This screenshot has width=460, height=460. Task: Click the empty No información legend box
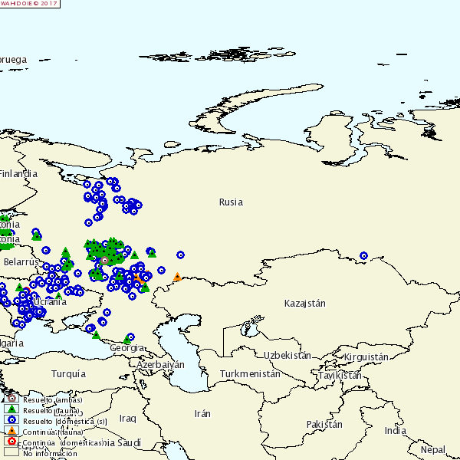12,452
